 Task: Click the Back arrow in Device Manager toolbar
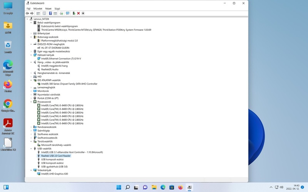[x=27, y=13]
